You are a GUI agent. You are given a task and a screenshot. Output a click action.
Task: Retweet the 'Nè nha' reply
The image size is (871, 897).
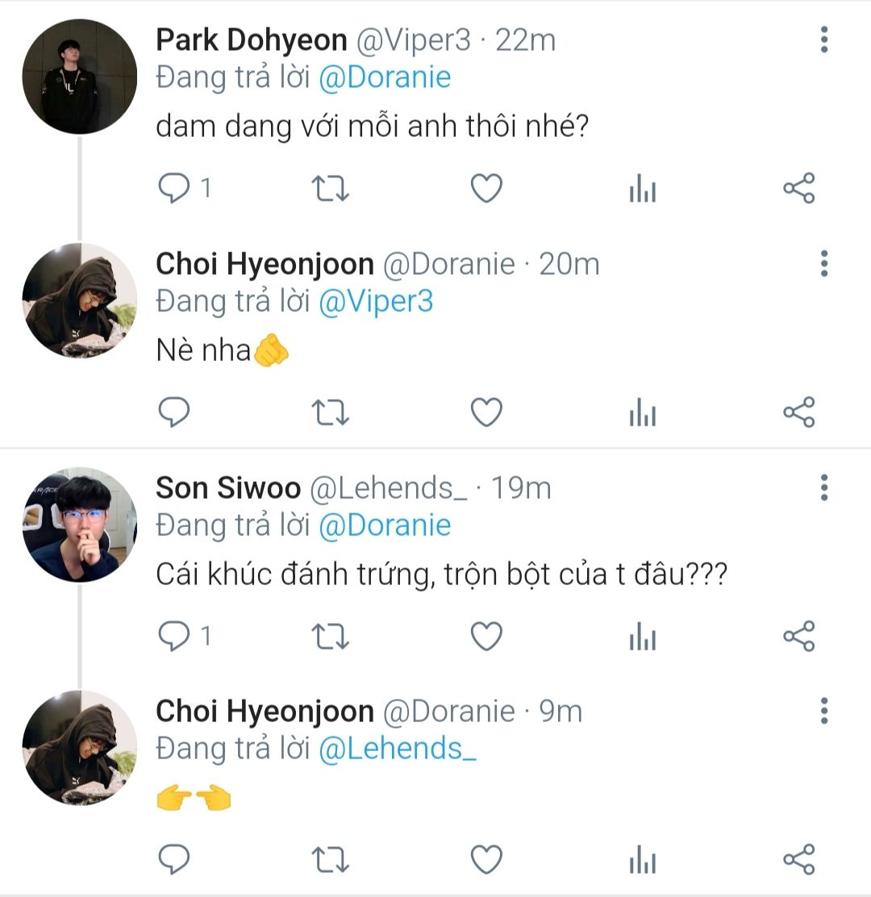[x=330, y=412]
